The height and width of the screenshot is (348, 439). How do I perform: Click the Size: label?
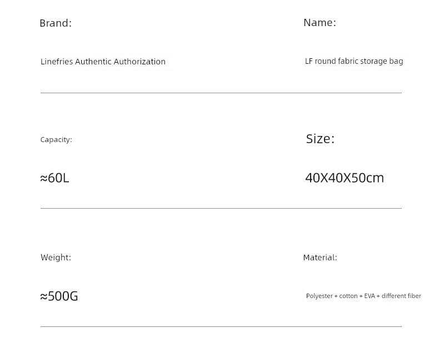tap(320, 139)
